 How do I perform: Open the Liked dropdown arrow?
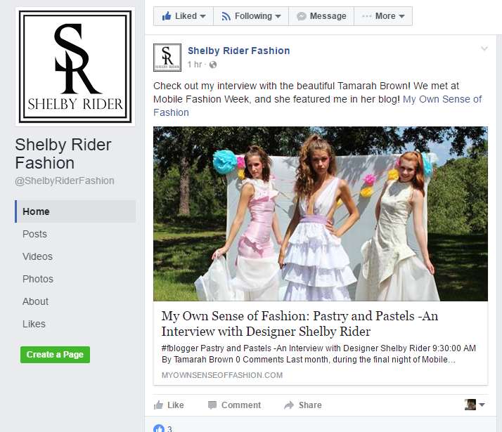pos(202,16)
